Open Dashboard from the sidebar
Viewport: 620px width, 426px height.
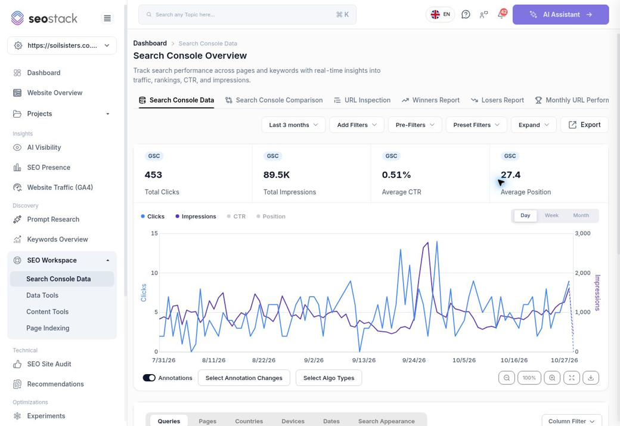coord(44,73)
